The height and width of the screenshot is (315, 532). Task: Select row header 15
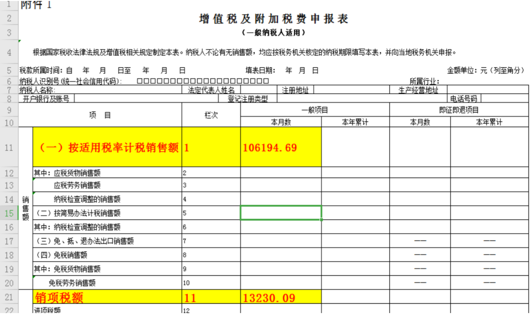[9, 213]
